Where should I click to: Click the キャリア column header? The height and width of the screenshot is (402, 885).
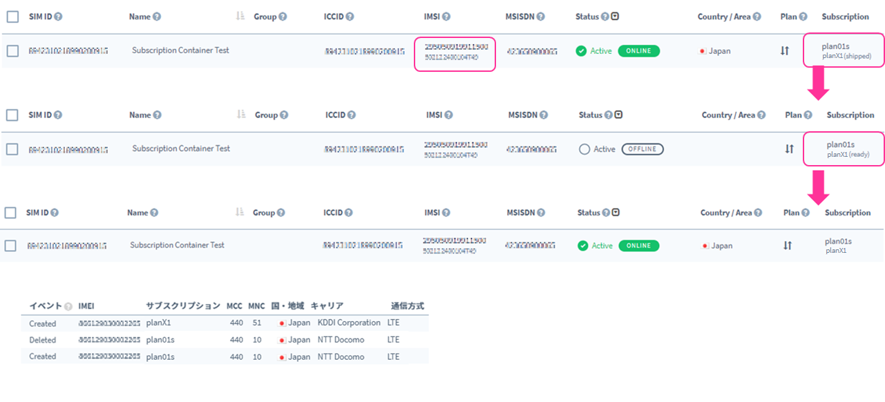pos(327,306)
